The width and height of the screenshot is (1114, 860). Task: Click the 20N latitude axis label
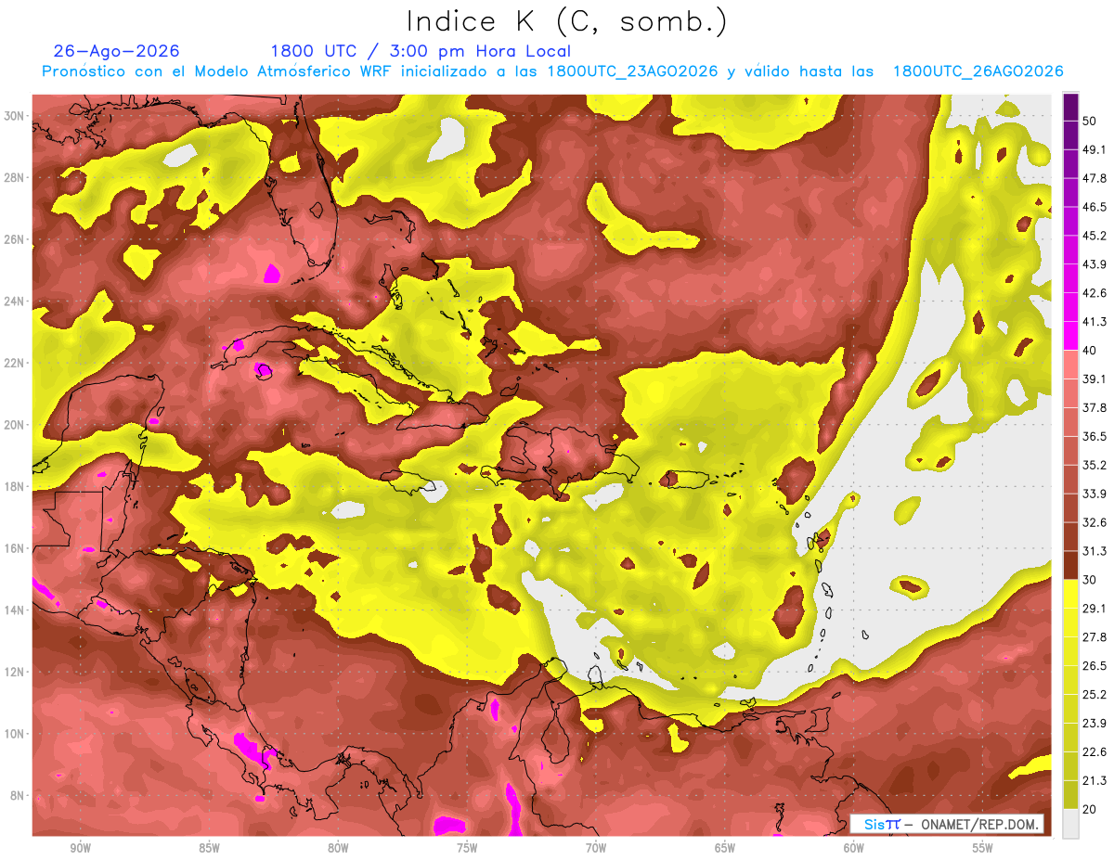coord(16,425)
